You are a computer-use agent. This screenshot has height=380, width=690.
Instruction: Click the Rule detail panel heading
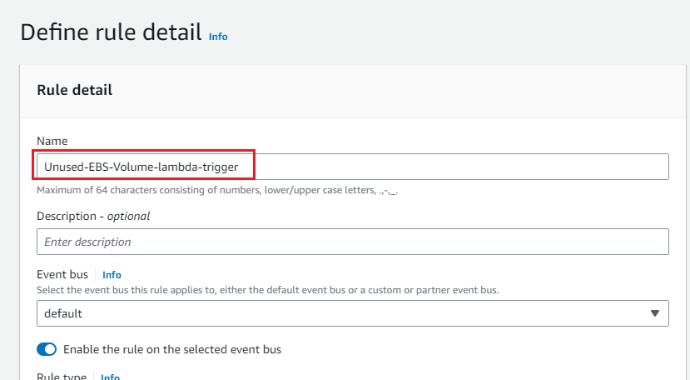pos(75,90)
